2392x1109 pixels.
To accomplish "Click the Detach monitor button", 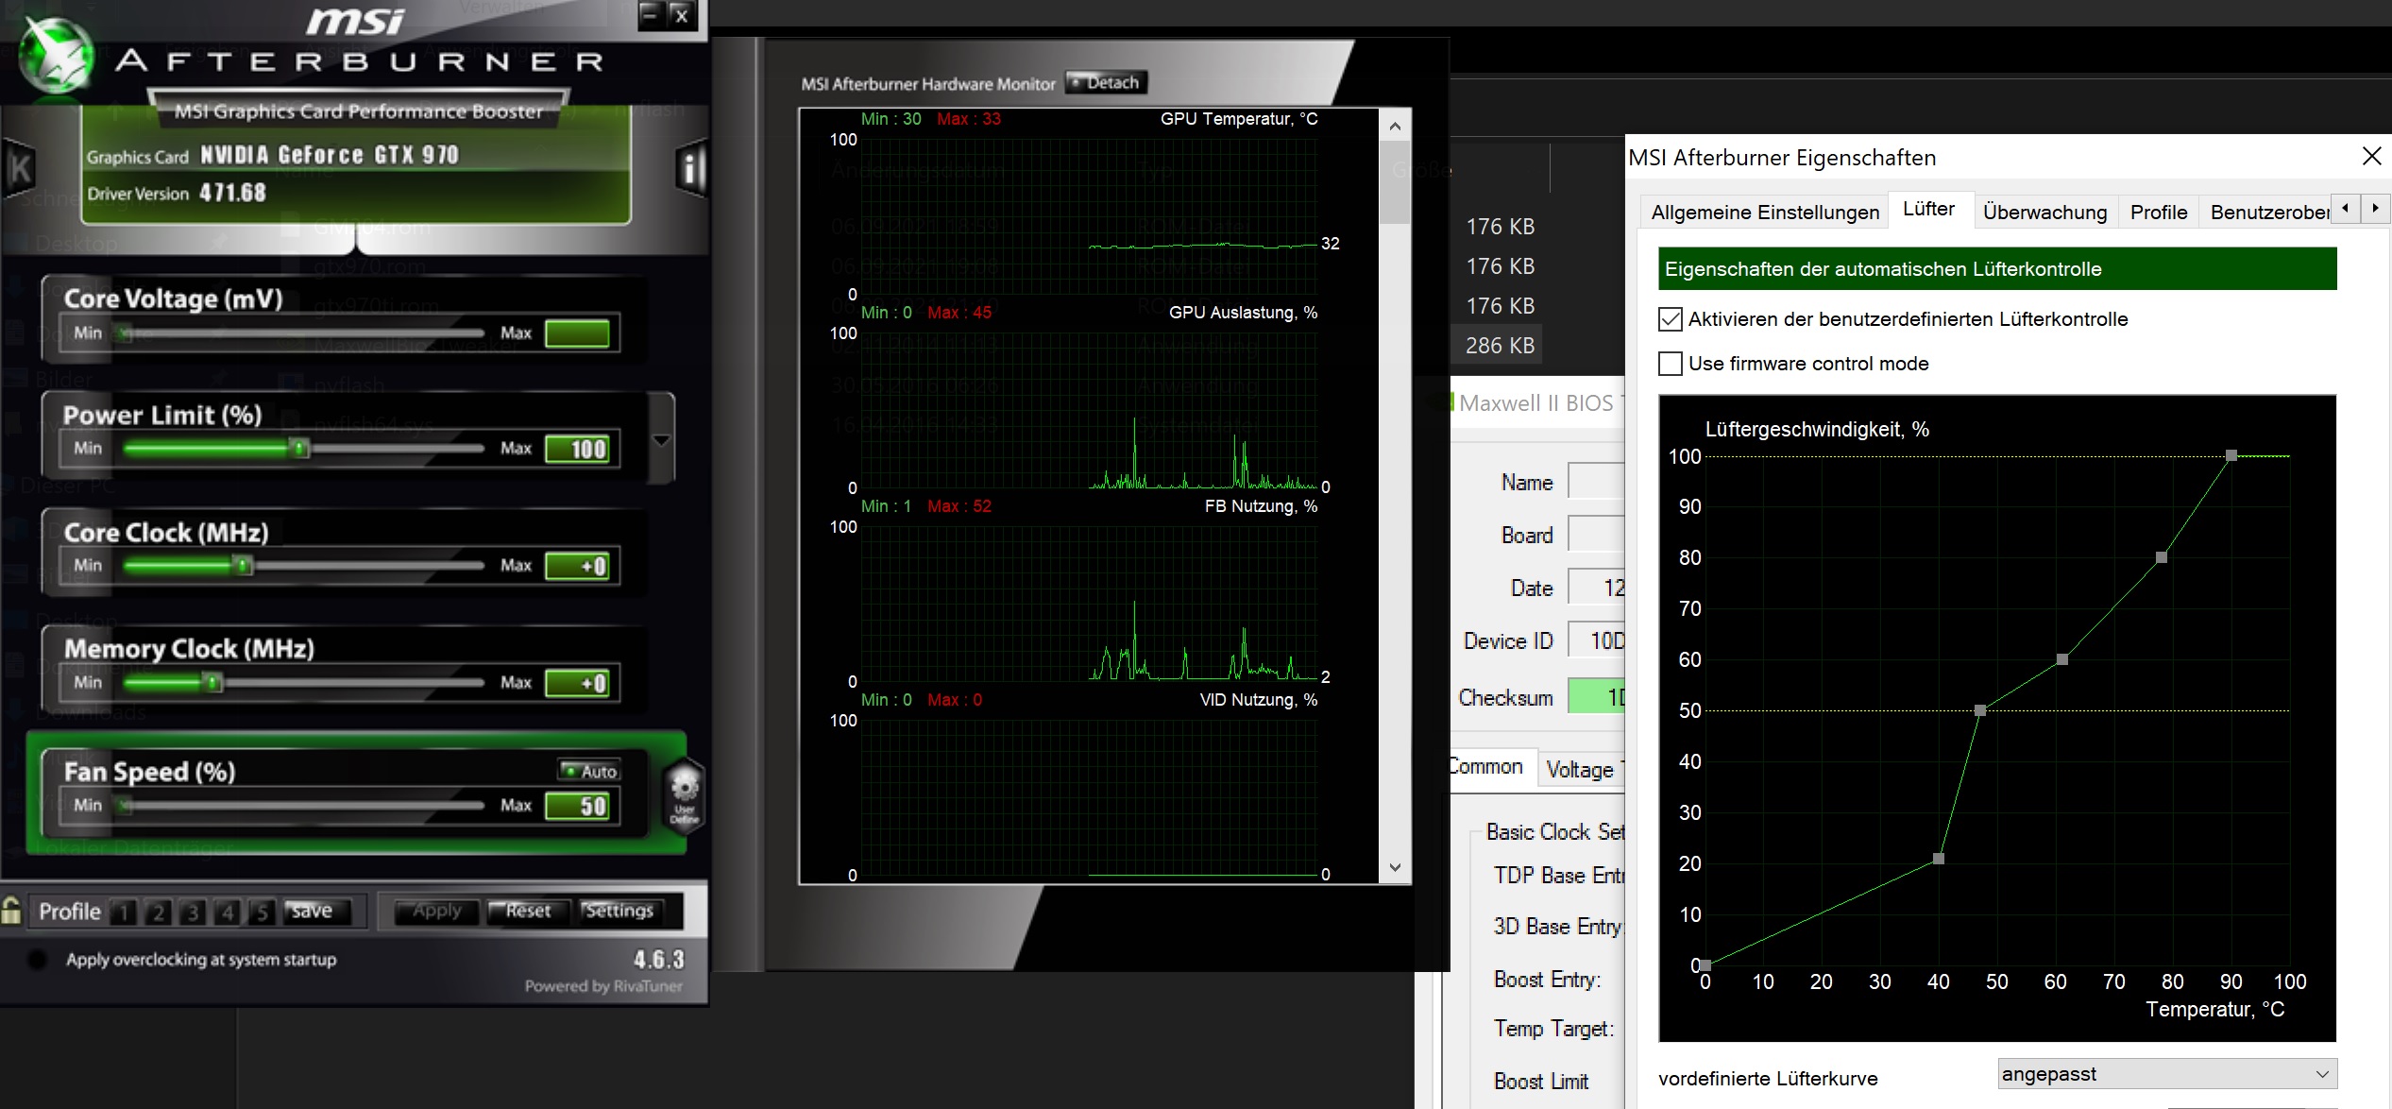I will (x=1106, y=83).
